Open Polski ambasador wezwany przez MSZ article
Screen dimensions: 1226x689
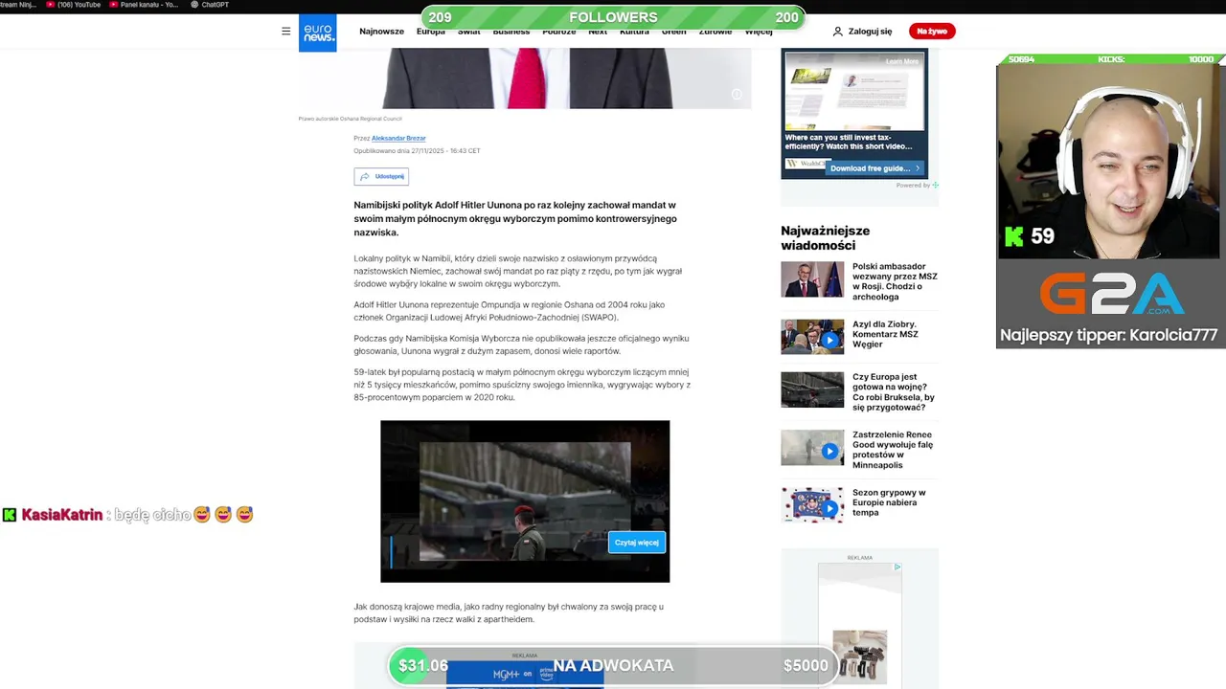coord(895,281)
